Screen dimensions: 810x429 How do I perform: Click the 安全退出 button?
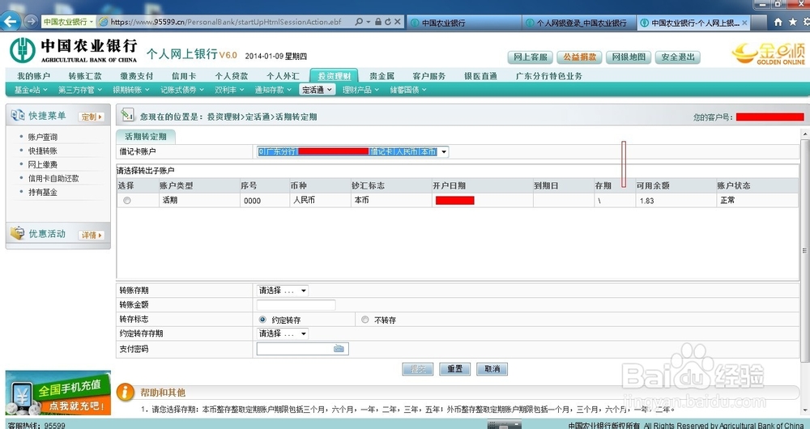pos(678,57)
